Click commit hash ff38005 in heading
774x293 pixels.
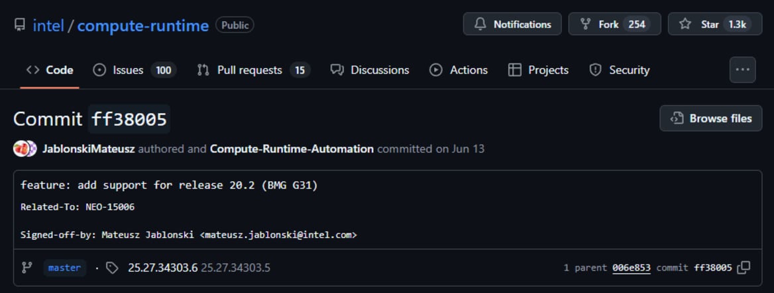pyautogui.click(x=129, y=119)
